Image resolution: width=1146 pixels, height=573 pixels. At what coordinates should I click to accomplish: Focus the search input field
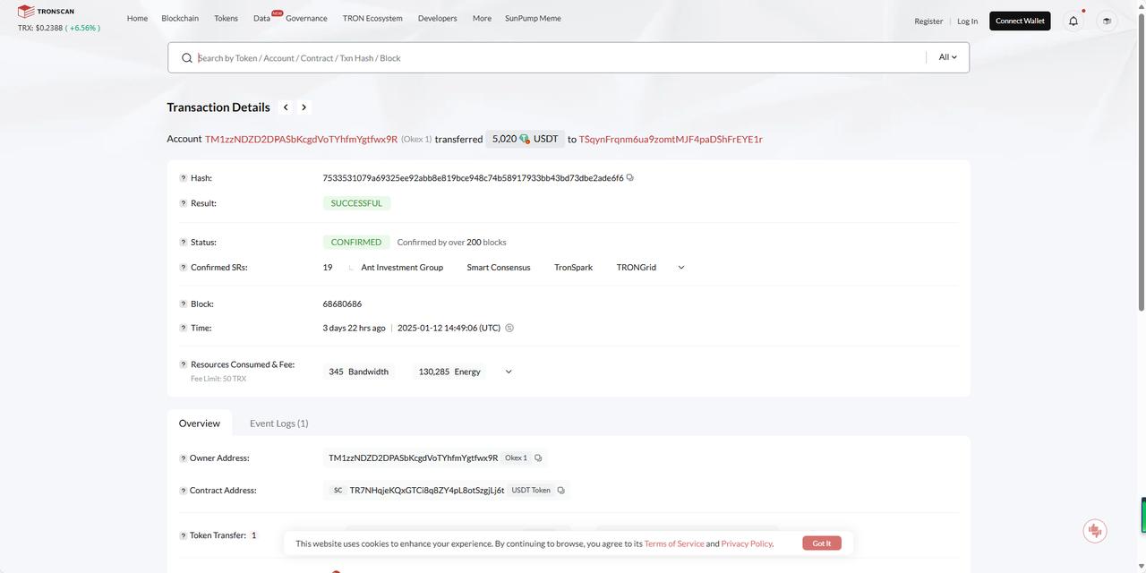tap(560, 57)
